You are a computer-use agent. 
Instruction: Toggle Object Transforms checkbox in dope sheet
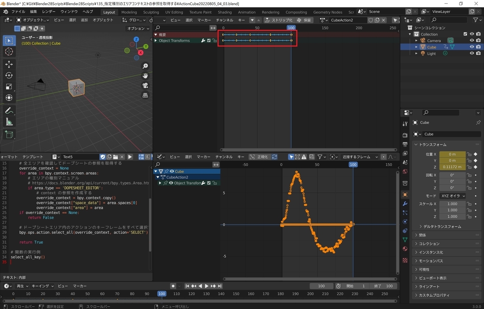[x=209, y=40]
